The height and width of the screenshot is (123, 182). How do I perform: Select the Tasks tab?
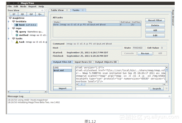76,10
